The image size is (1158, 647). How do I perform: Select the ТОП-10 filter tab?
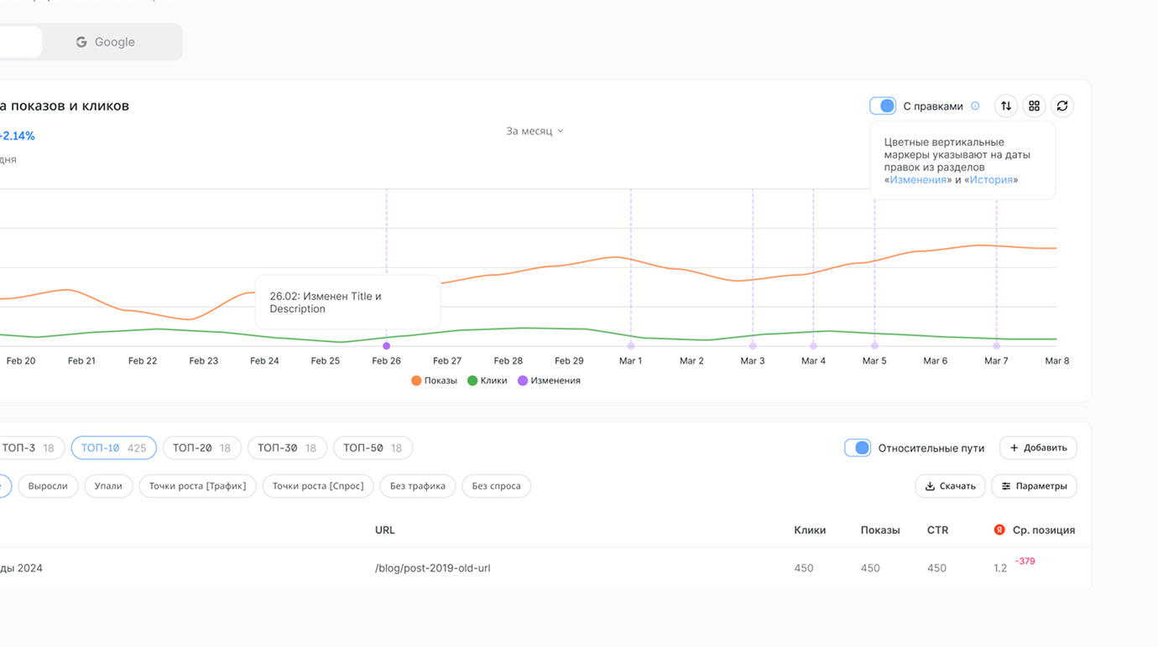click(113, 448)
